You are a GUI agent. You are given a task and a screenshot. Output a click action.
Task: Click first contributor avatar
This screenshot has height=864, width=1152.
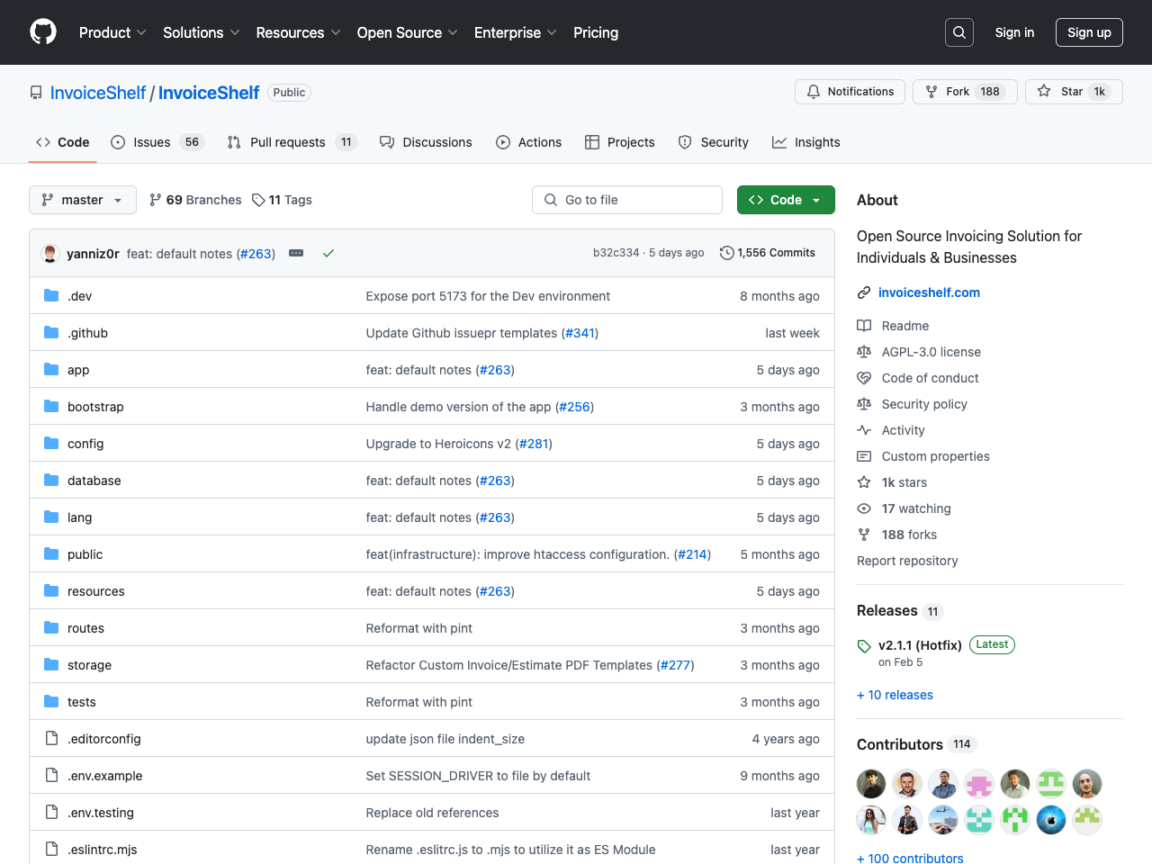871,784
